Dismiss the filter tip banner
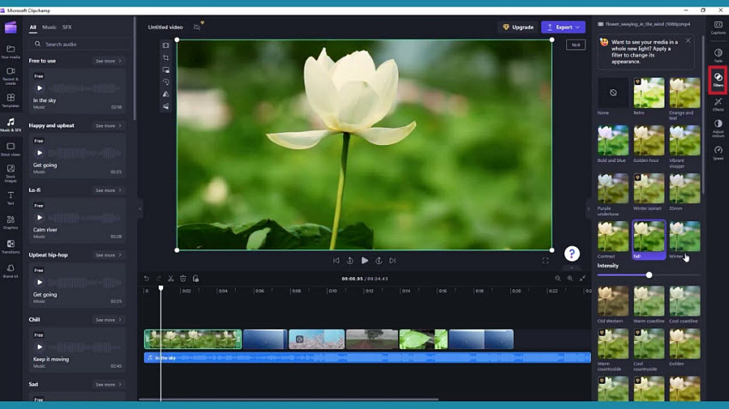 pos(688,41)
